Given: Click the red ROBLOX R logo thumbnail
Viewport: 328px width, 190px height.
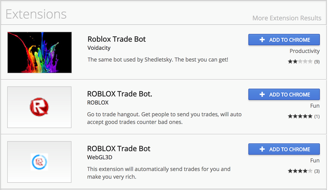Looking at the screenshot, I should click(39, 107).
